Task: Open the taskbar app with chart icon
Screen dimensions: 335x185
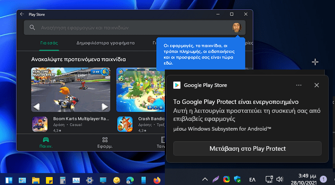Action: pyautogui.click(x=76, y=180)
